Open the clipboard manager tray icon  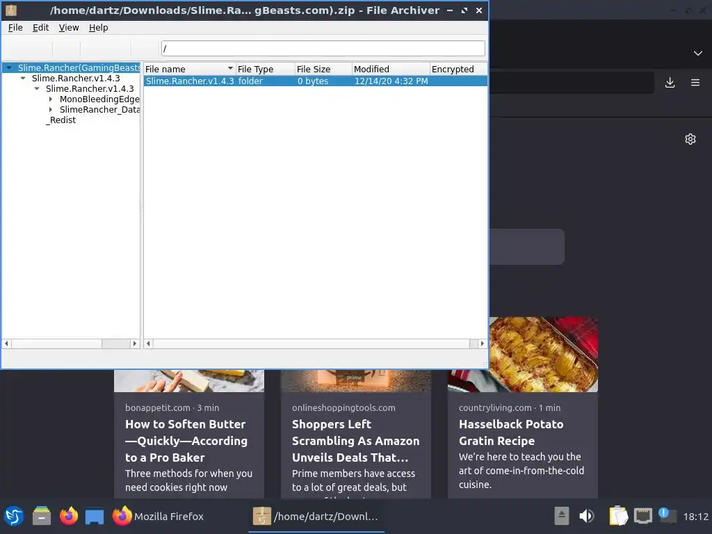618,517
